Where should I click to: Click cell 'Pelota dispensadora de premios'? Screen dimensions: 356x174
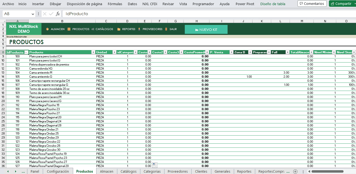click(x=62, y=64)
